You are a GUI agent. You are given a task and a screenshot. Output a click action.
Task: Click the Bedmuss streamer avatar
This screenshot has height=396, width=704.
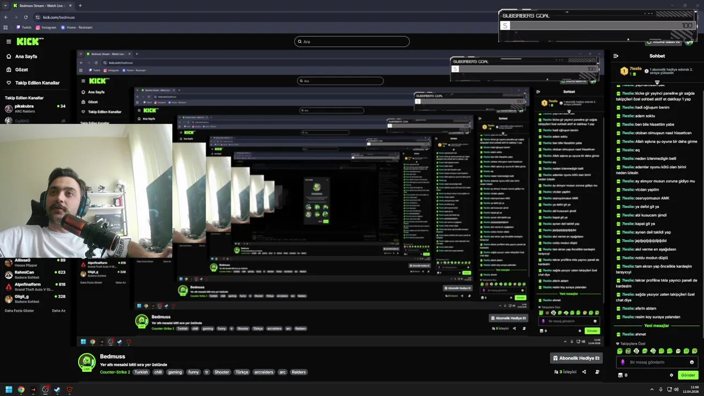(x=86, y=362)
